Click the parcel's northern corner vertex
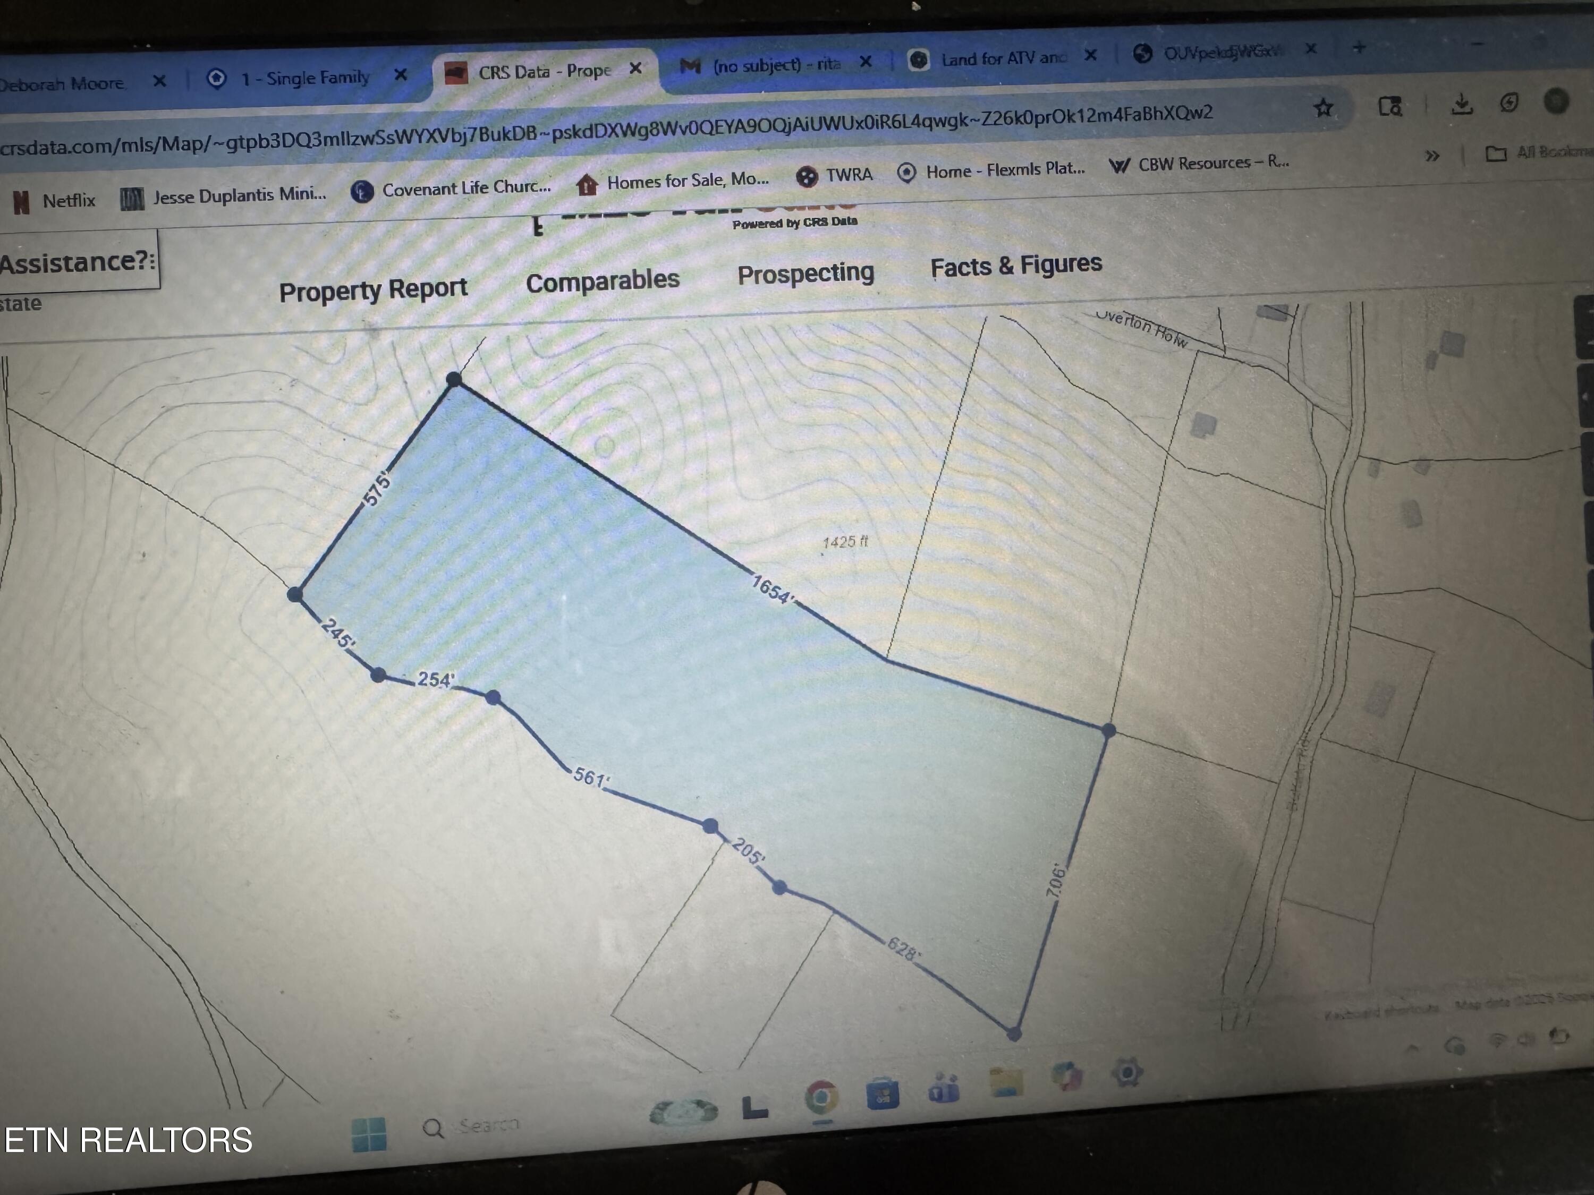Viewport: 1594px width, 1195px height. click(454, 379)
